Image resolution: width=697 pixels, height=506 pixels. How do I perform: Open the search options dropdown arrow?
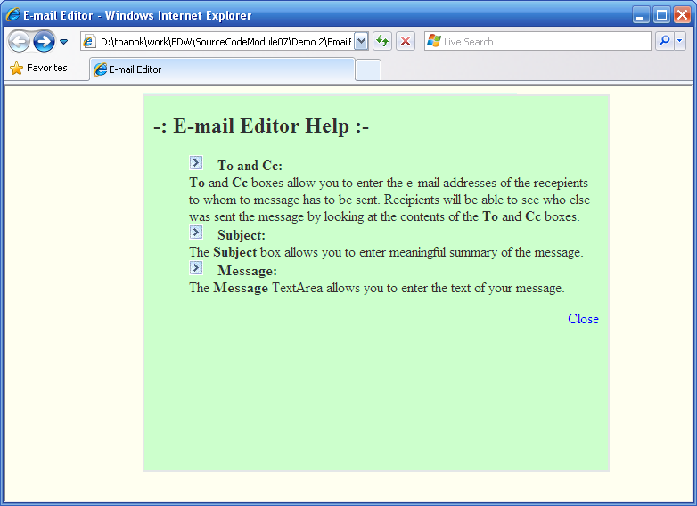(680, 41)
